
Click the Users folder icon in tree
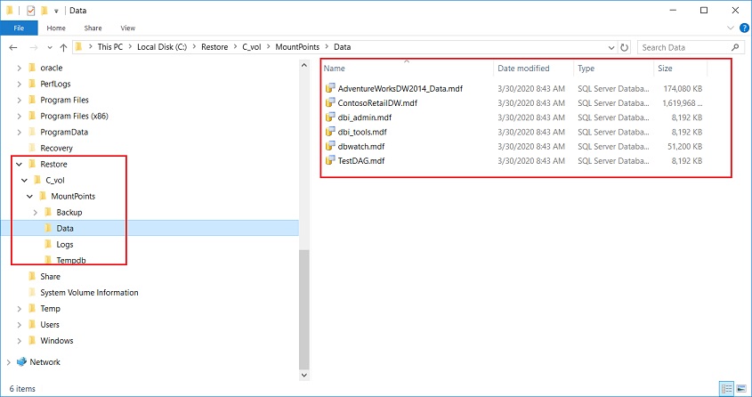pyautogui.click(x=32, y=325)
